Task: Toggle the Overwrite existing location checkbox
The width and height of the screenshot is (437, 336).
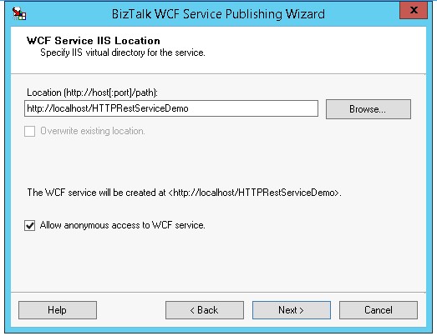Action: [29, 131]
